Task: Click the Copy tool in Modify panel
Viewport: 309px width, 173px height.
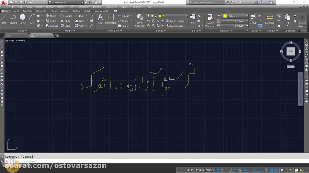Action: (51, 21)
